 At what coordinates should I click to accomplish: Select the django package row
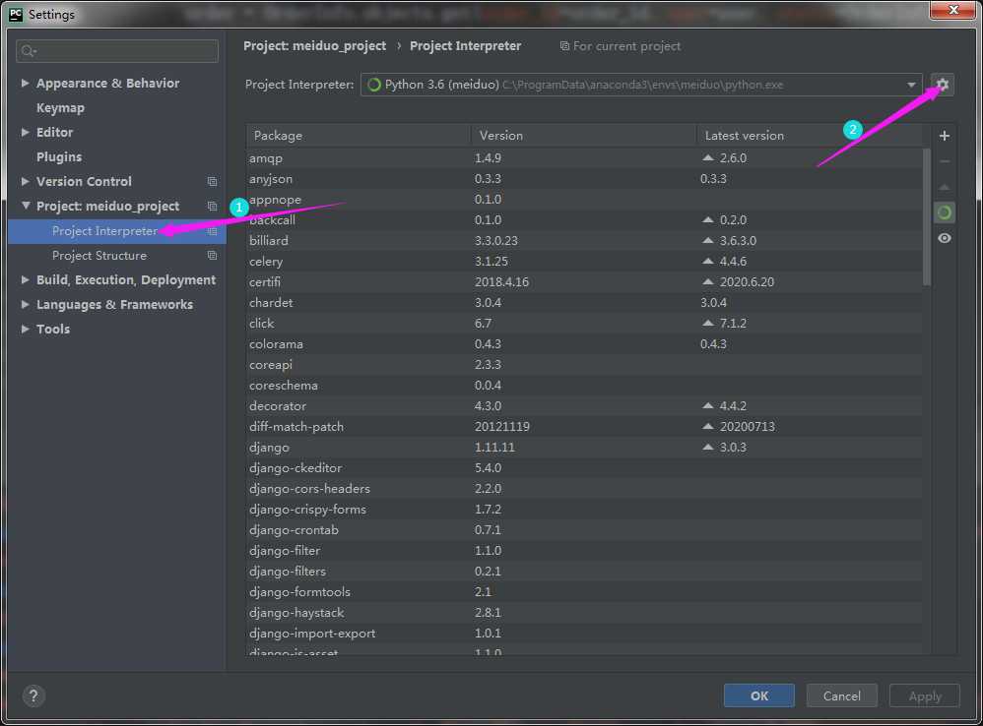[x=584, y=447]
